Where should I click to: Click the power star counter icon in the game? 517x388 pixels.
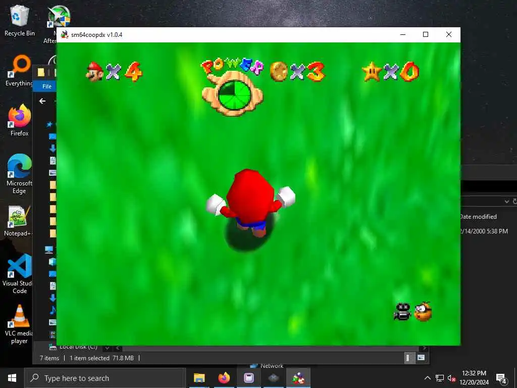[x=372, y=72]
